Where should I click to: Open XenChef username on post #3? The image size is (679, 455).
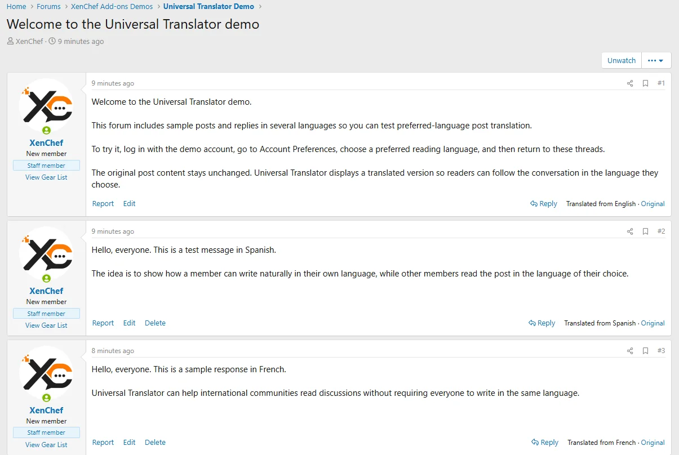[46, 411]
